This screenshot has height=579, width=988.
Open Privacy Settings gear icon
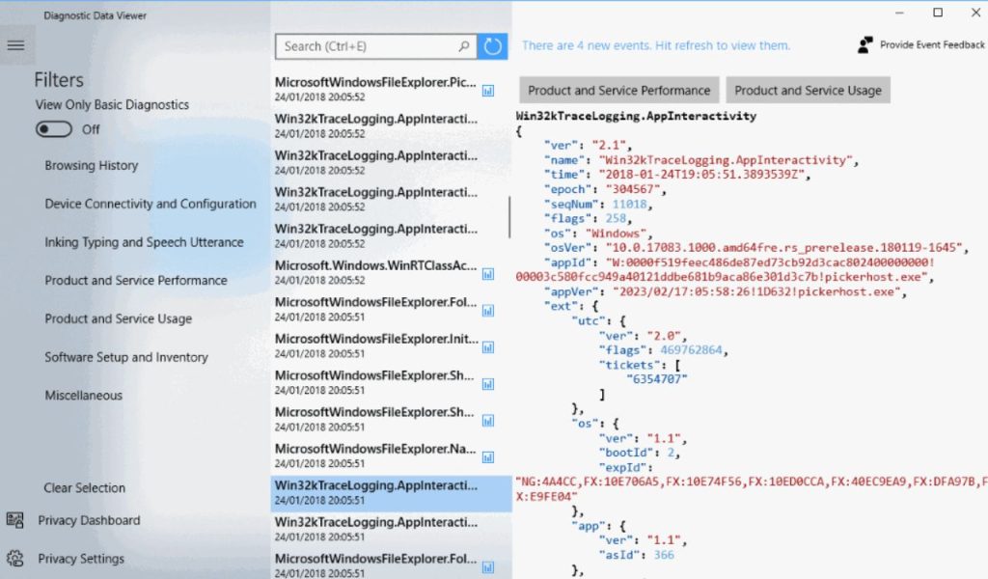pos(15,559)
